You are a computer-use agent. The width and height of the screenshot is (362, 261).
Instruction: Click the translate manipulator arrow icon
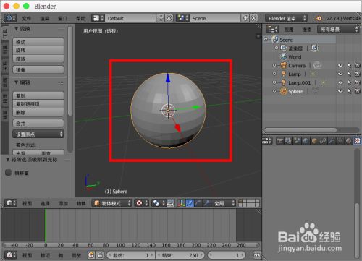coord(190,203)
